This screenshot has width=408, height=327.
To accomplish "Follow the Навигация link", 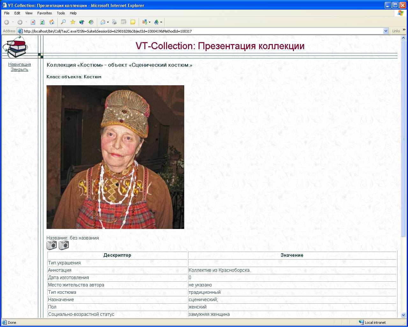I will pos(19,65).
